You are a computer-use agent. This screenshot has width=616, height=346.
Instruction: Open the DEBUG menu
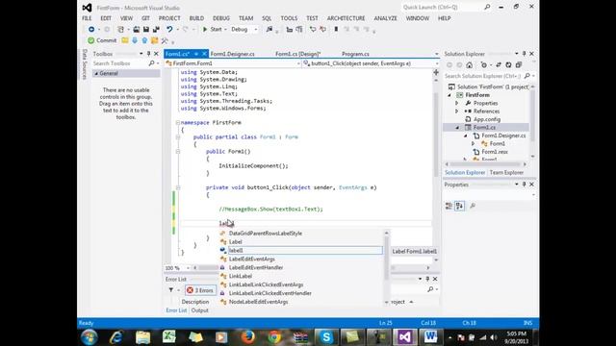tap(221, 18)
